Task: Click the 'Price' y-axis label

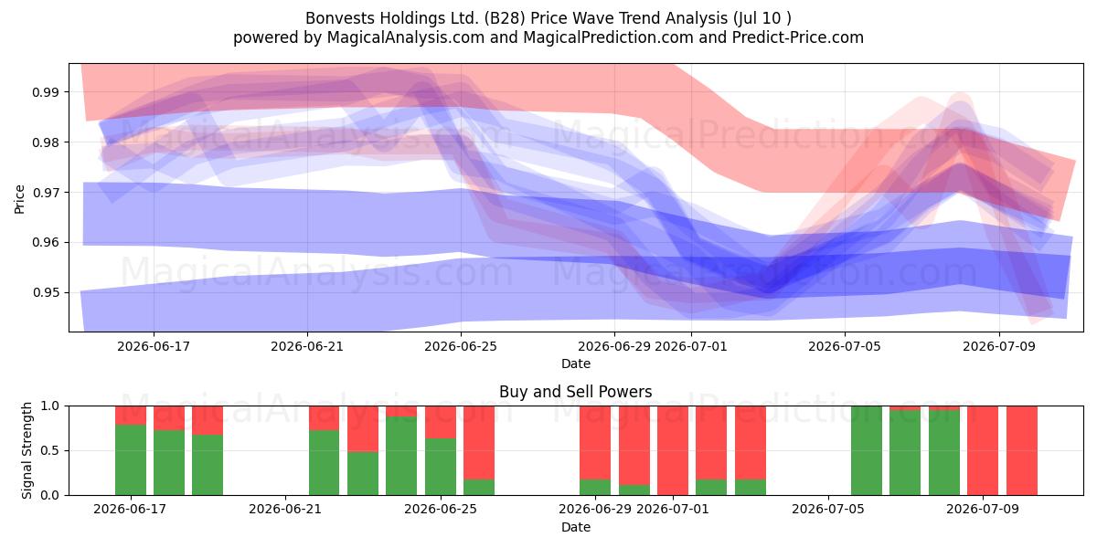Action: [20, 197]
